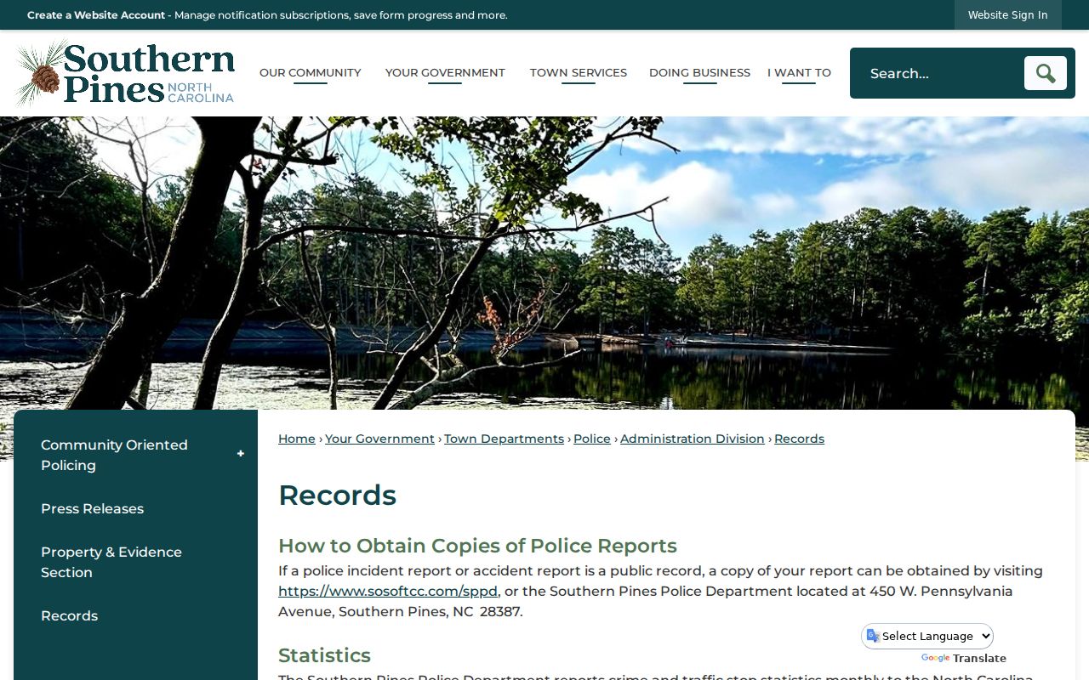
Task: Click the Records page heading
Action: [x=338, y=496]
